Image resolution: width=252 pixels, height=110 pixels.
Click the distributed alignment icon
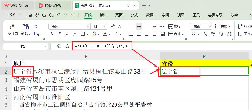tap(162, 34)
